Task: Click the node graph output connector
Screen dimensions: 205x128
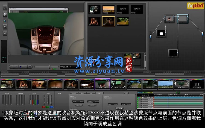Action: 203,34
